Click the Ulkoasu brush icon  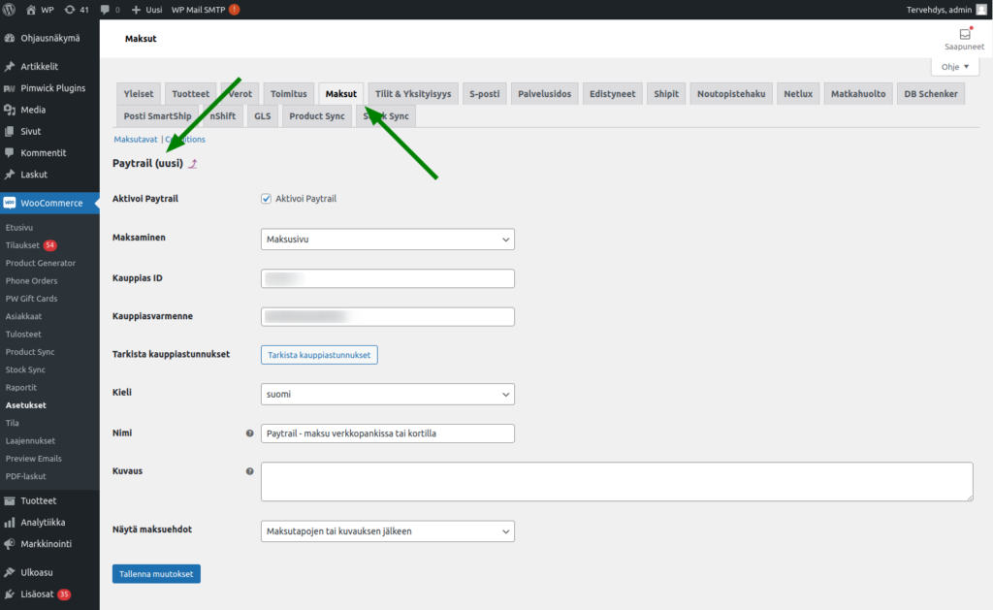coord(10,572)
